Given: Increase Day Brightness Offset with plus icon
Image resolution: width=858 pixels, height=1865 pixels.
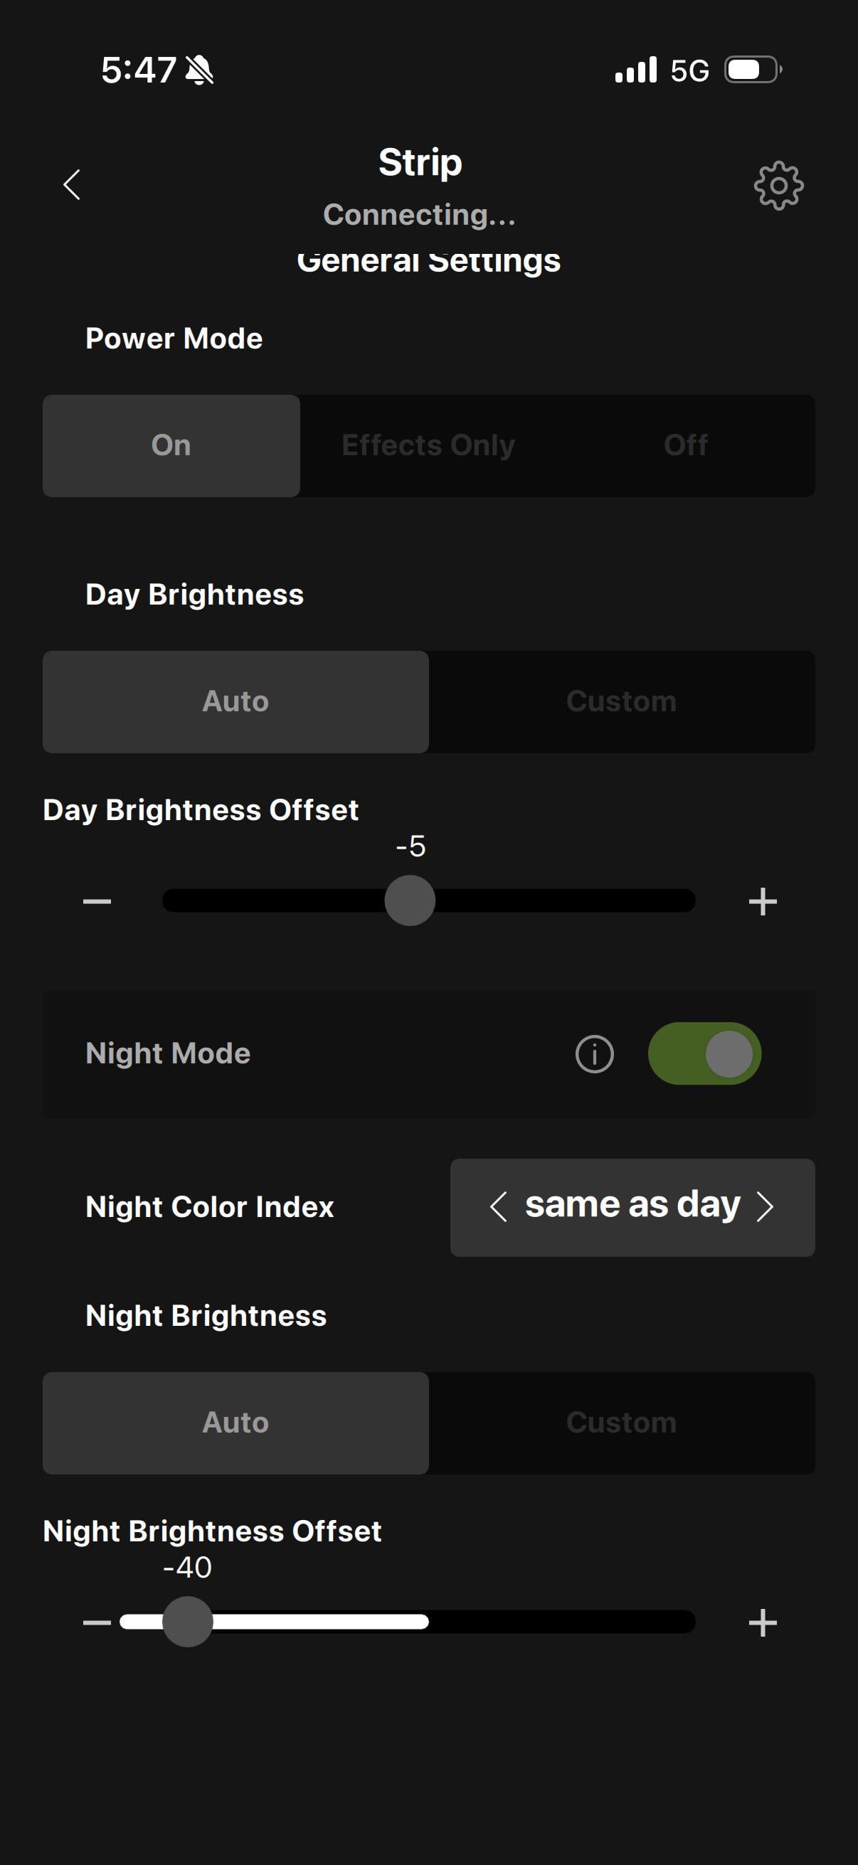Looking at the screenshot, I should click(763, 901).
